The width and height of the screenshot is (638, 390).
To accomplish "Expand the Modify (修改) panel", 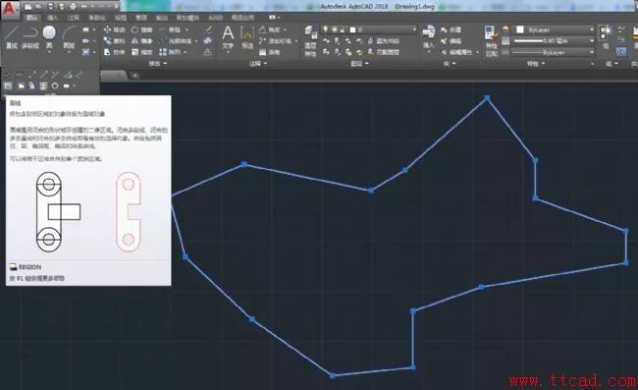I will click(x=158, y=63).
